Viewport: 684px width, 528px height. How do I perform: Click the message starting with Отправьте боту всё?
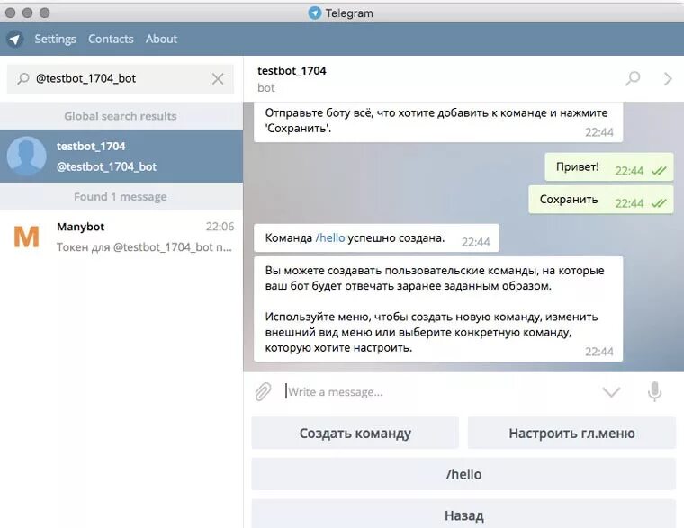(x=438, y=122)
